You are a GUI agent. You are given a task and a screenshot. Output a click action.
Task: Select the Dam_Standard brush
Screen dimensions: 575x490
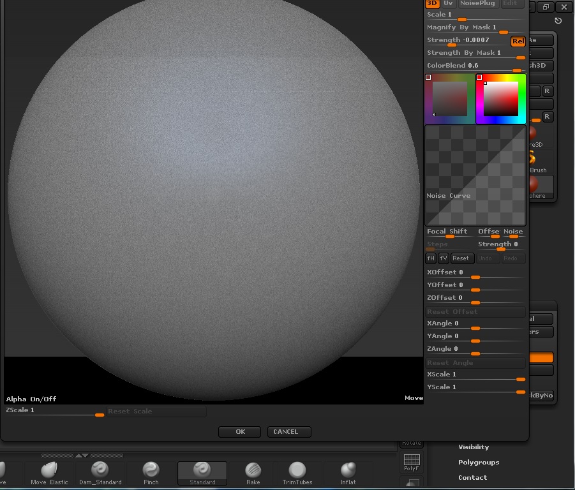tap(100, 473)
